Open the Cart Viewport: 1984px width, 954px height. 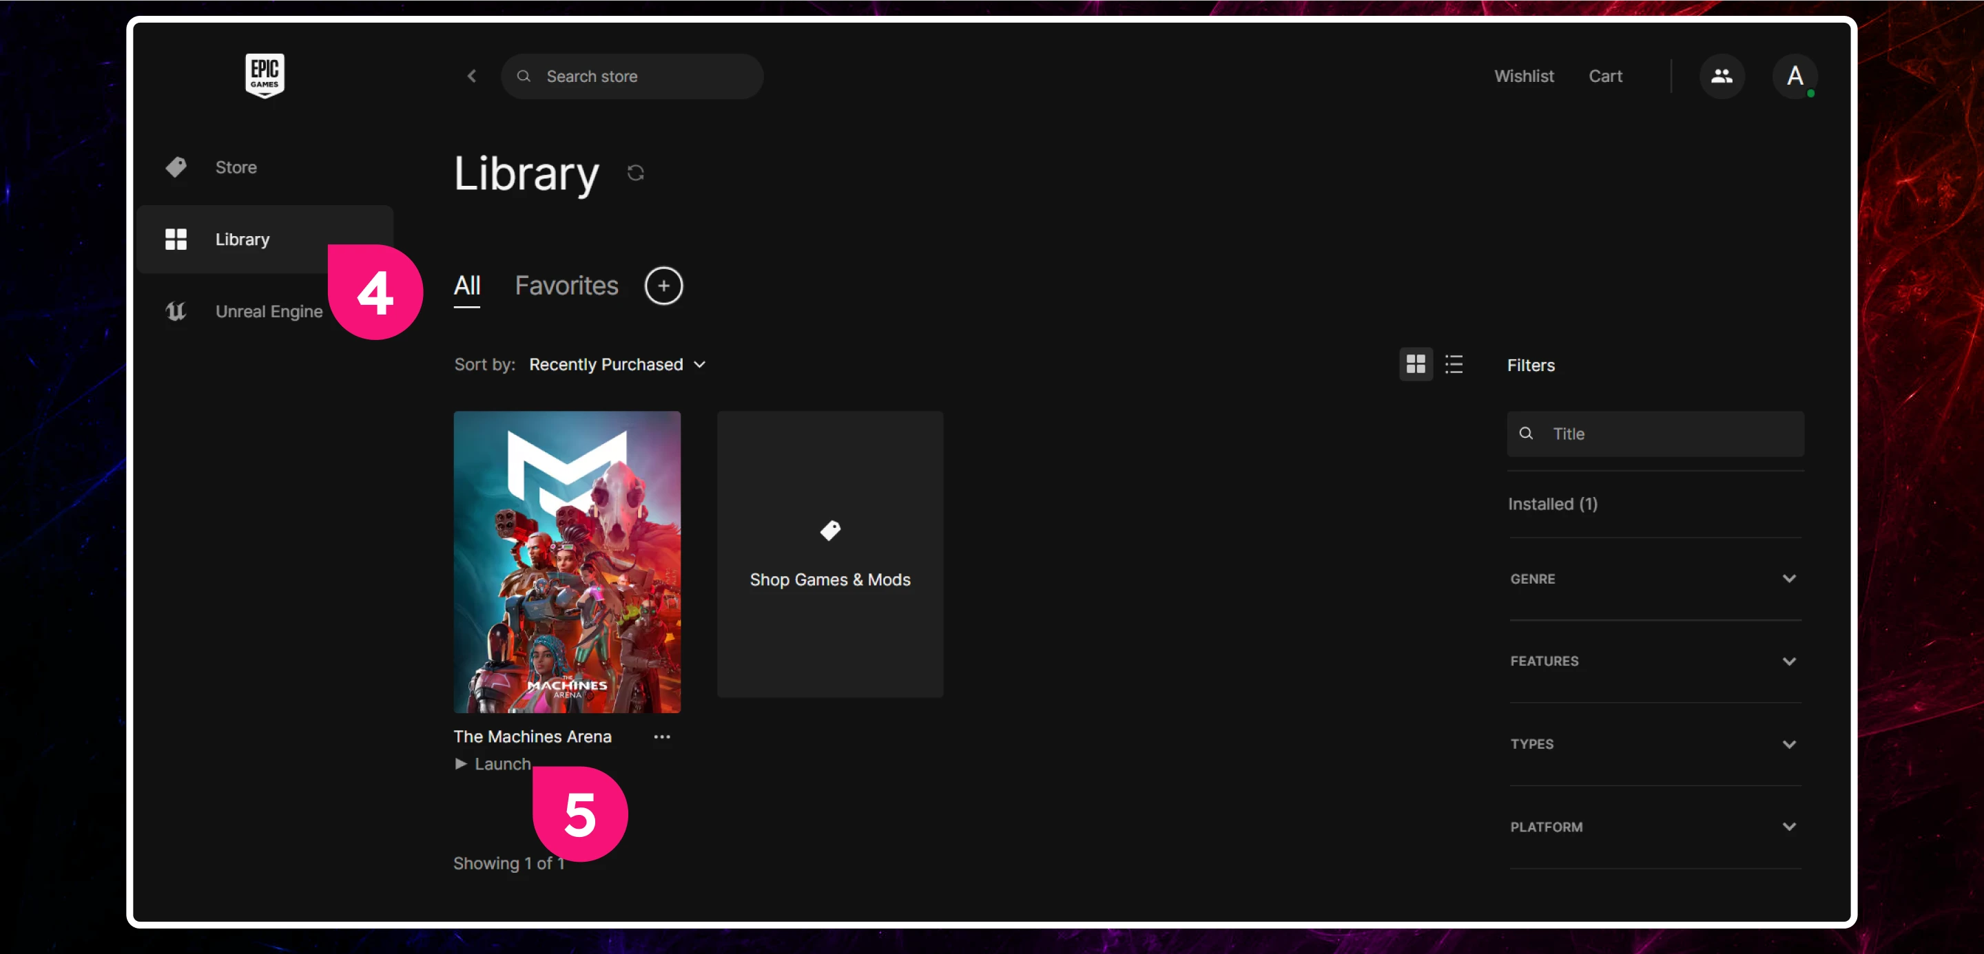1605,76
